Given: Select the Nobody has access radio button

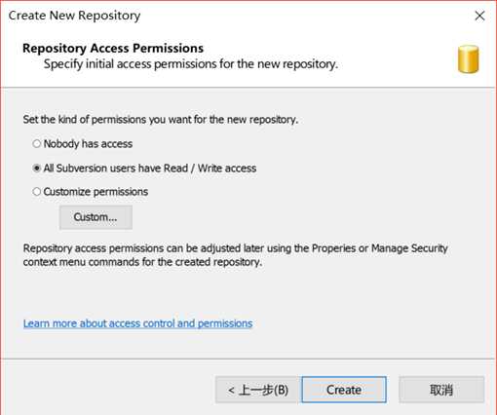Looking at the screenshot, I should click(x=37, y=143).
